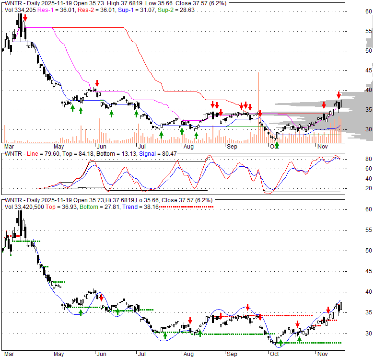Click red down arrow above late-May high, top chart
This screenshot has width=374, height=357.
97,83
